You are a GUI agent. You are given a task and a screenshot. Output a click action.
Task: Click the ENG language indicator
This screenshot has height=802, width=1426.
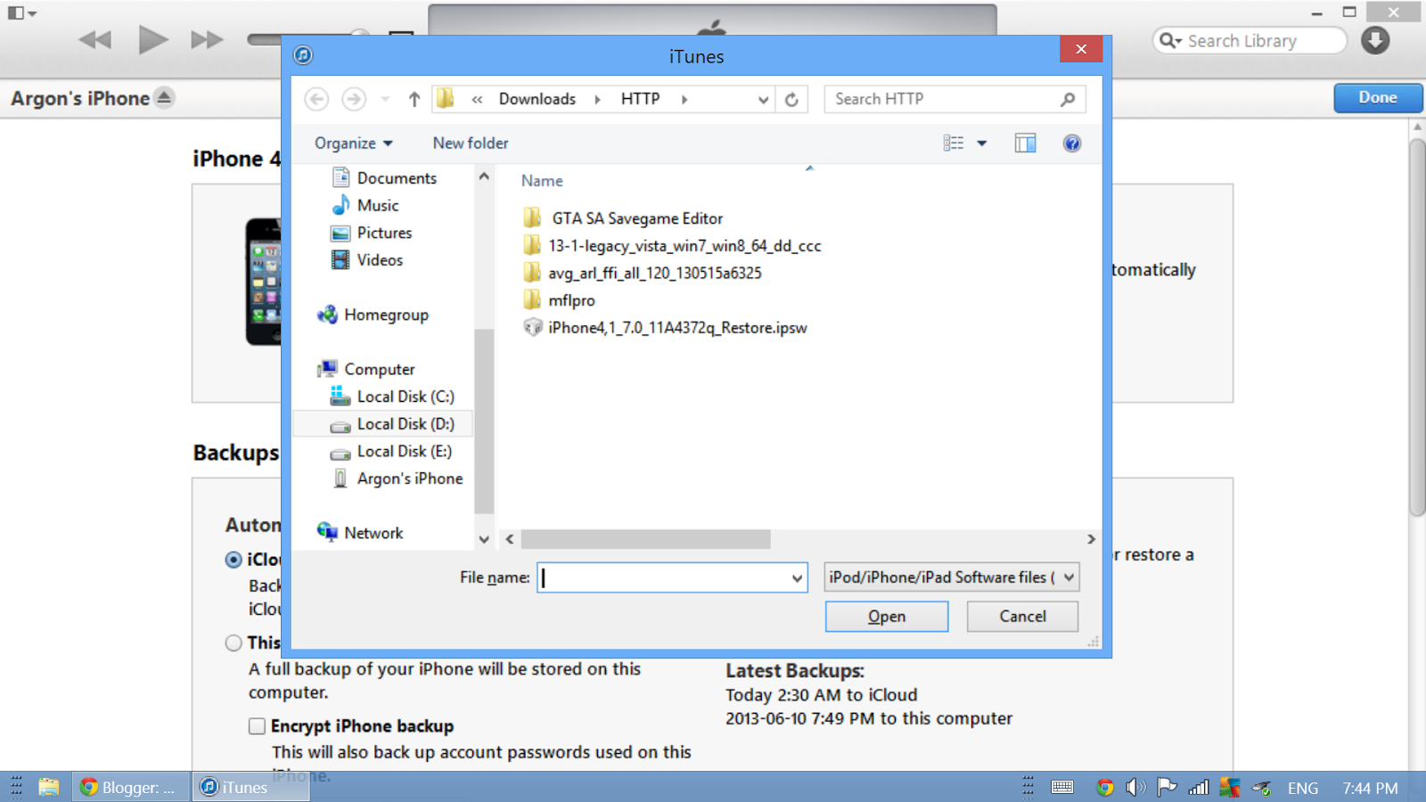click(1302, 788)
